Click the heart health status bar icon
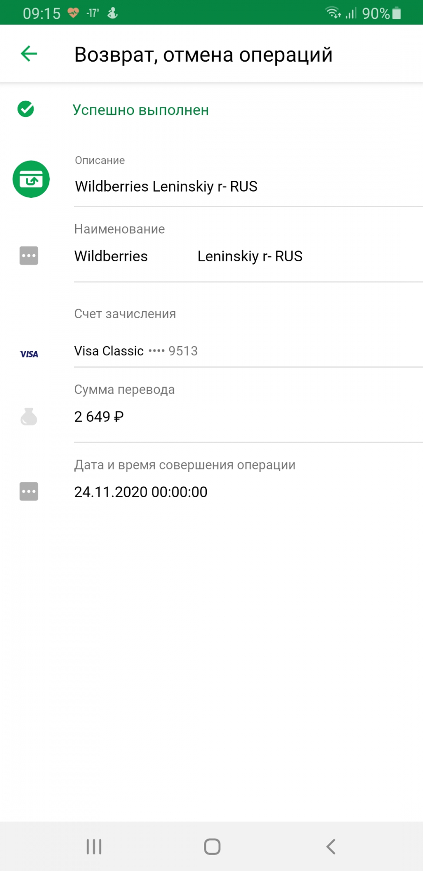Viewport: 423px width, 871px height. click(x=73, y=13)
